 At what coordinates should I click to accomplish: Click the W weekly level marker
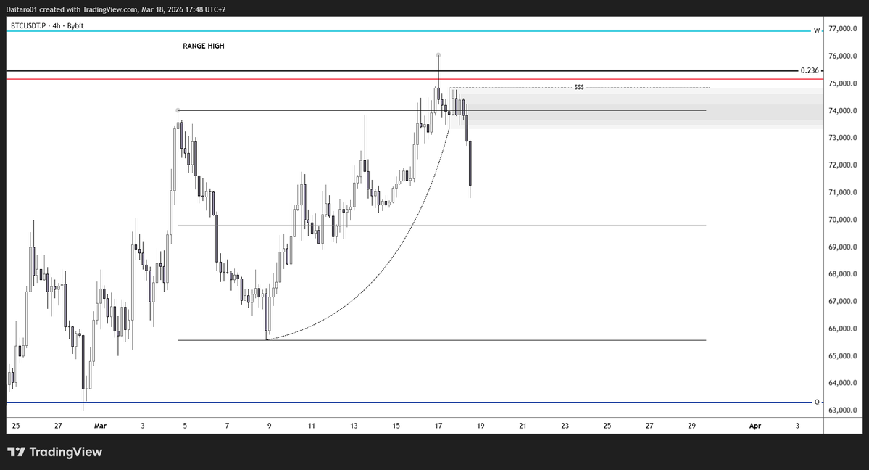(816, 30)
